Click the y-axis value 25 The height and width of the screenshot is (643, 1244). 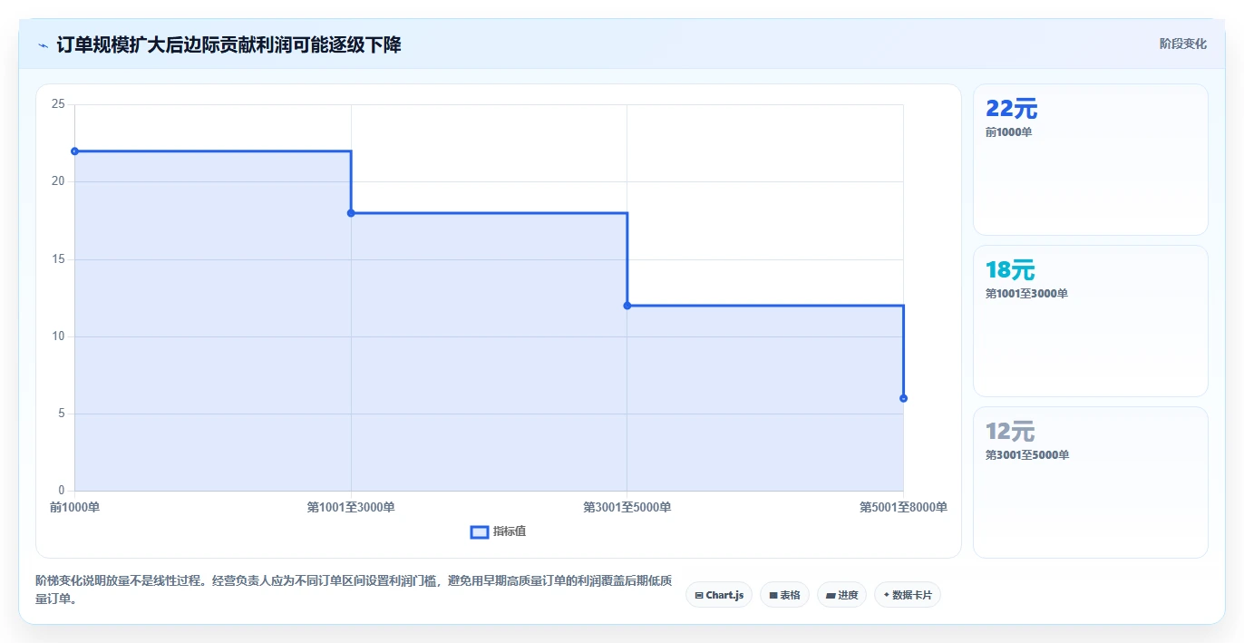point(58,104)
